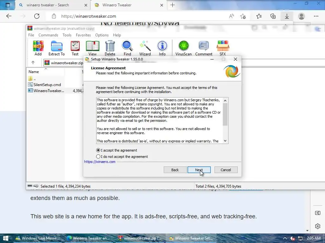This screenshot has width=325, height=243.
Task: Click the Extract To toolbar icon
Action: click(56, 48)
